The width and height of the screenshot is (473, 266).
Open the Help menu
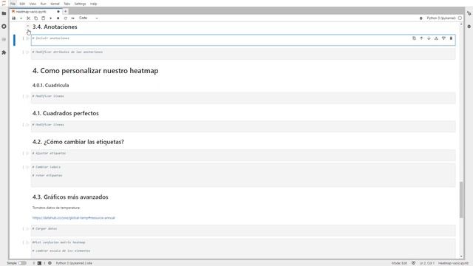[94, 4]
